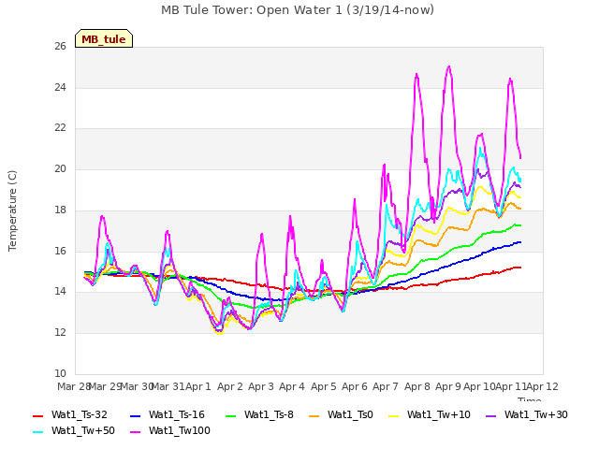Click the y-axis value 12
The image size is (599, 449).
tap(60, 333)
